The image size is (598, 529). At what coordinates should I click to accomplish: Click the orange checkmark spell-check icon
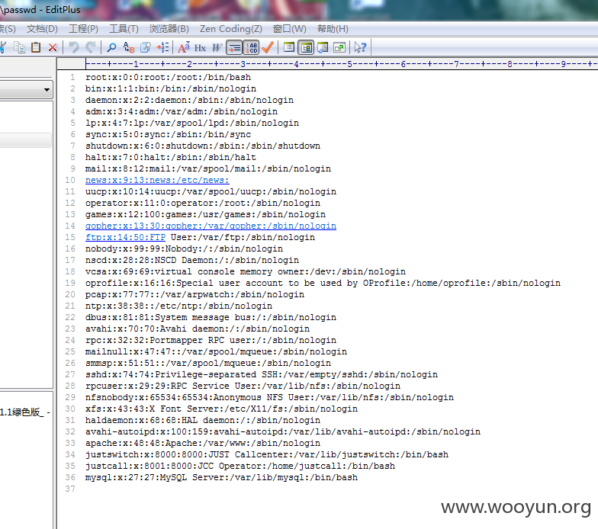268,47
